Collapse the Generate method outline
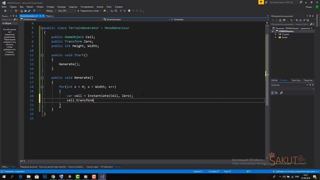 point(42,78)
